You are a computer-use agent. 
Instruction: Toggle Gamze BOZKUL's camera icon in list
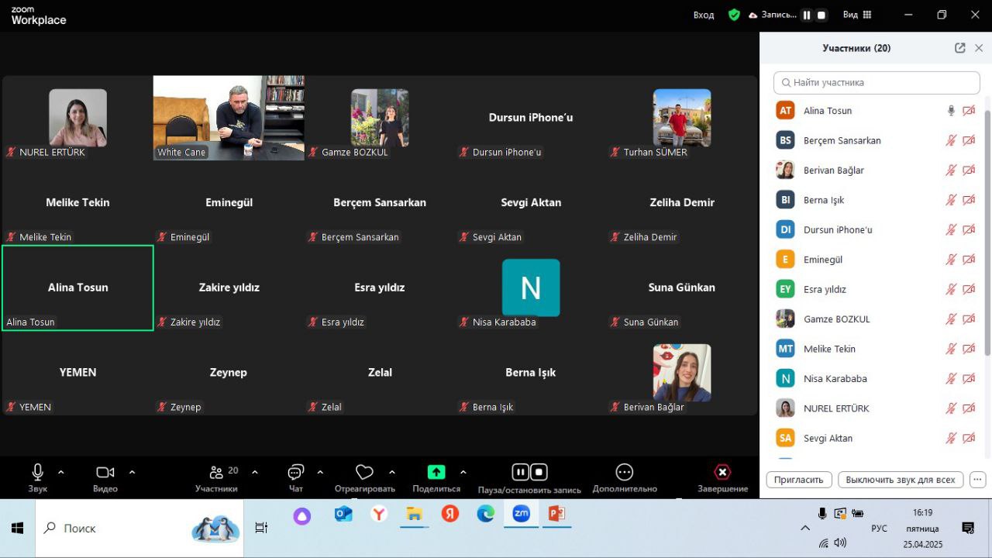[x=969, y=319]
